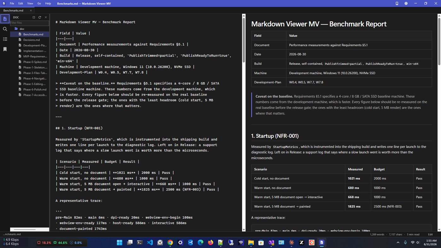The height and width of the screenshot is (248, 441).
Task: Open Implementation-... file in the tree
Action: click(30, 51)
